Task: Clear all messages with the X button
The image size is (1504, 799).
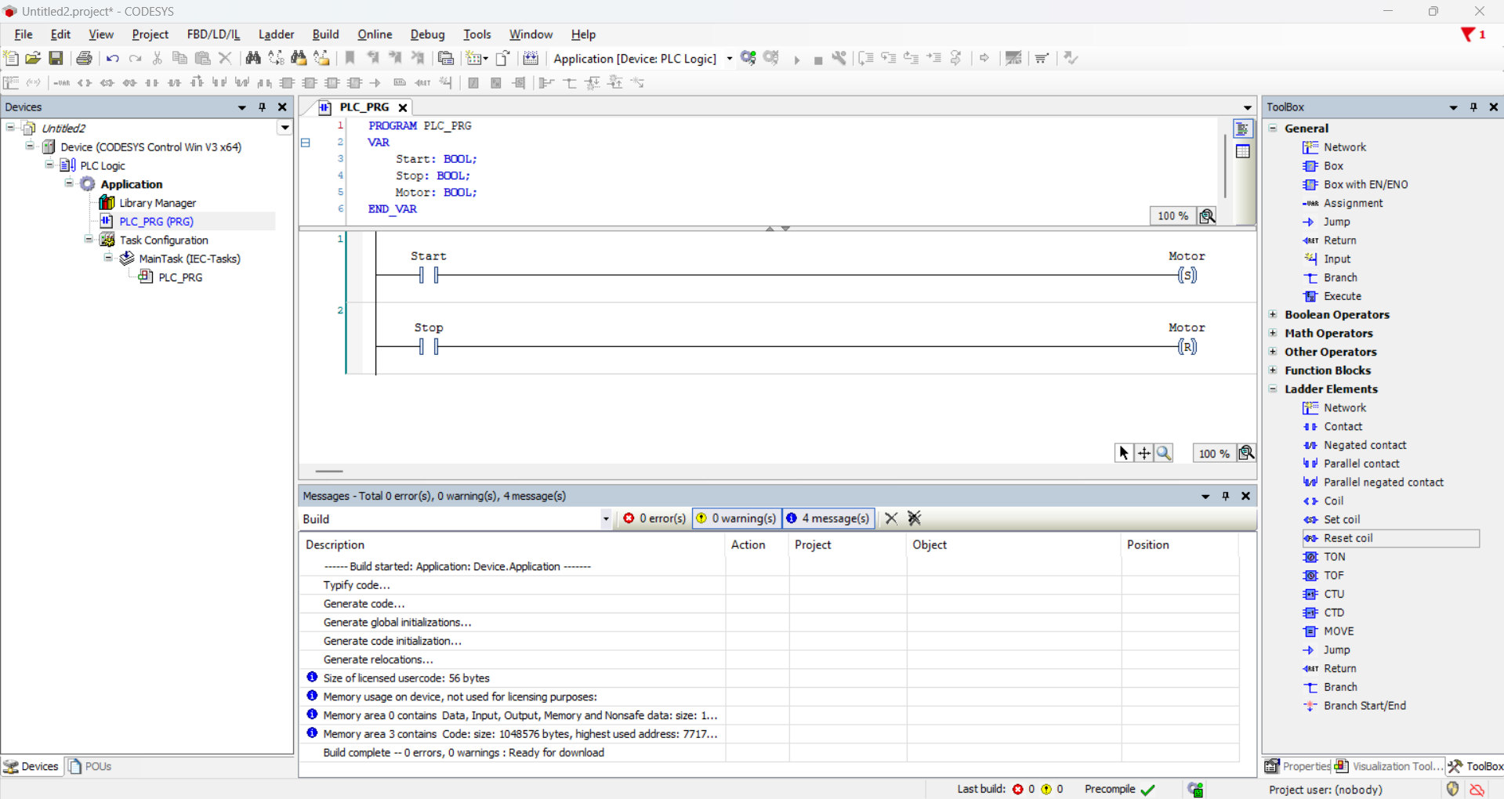Action: point(891,519)
